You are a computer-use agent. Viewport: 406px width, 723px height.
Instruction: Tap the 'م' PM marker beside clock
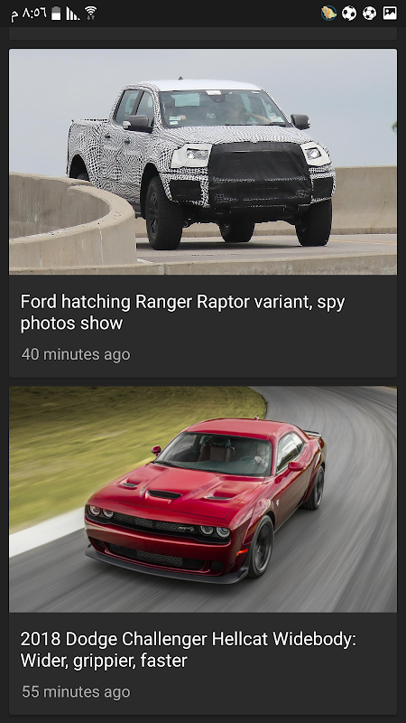pyautogui.click(x=14, y=16)
